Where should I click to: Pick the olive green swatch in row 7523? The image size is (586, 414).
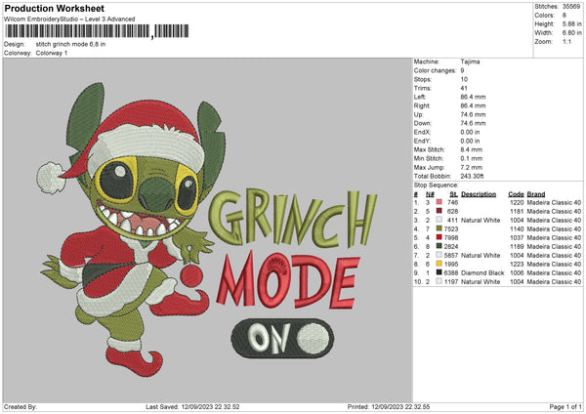[x=439, y=228]
